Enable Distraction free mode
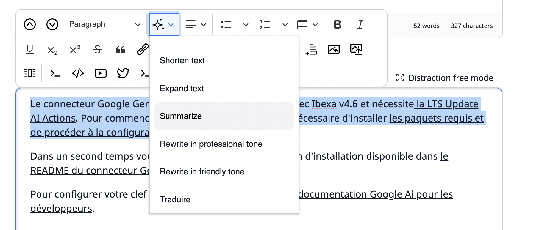Viewport: 553px width, 230px height. pos(445,78)
